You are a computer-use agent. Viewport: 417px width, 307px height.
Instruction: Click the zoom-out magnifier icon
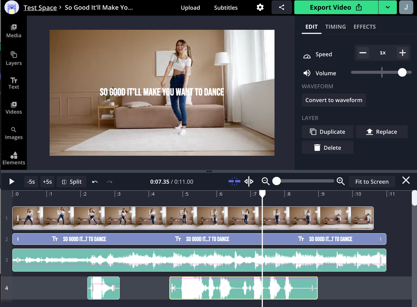[x=266, y=181]
